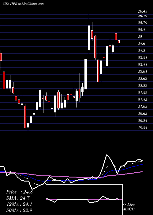The image size is (153, 215).
Task: Click the 'Price : 24.8' readout
Action: click(x=19, y=192)
